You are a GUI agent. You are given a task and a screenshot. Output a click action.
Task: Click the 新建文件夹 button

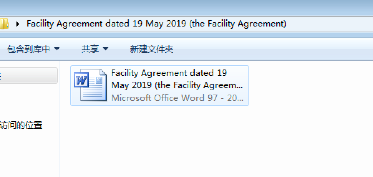(x=151, y=49)
